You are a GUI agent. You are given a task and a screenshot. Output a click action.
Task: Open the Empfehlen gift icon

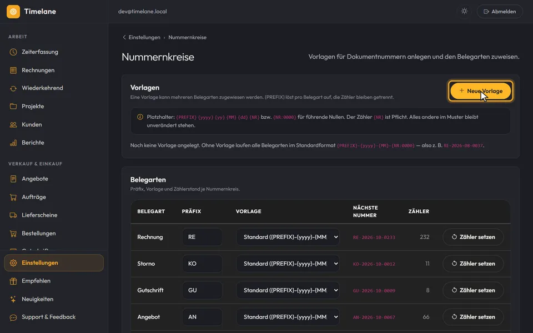[x=13, y=281]
